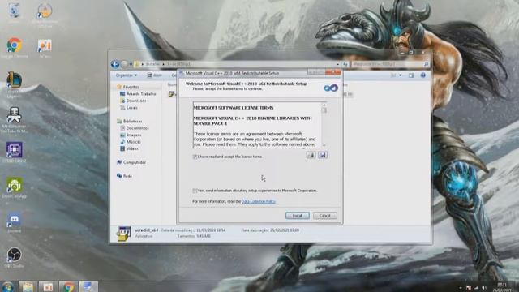The height and width of the screenshot is (292, 519).
Task: Select Documentos in the Explorer sidebar
Action: [x=135, y=128]
